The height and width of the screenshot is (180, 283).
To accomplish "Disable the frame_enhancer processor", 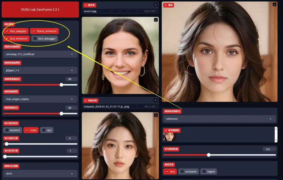I will [34, 31].
